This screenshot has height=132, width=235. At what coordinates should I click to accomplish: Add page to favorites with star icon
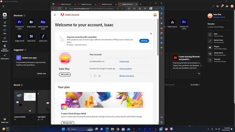(x=123, y=8)
